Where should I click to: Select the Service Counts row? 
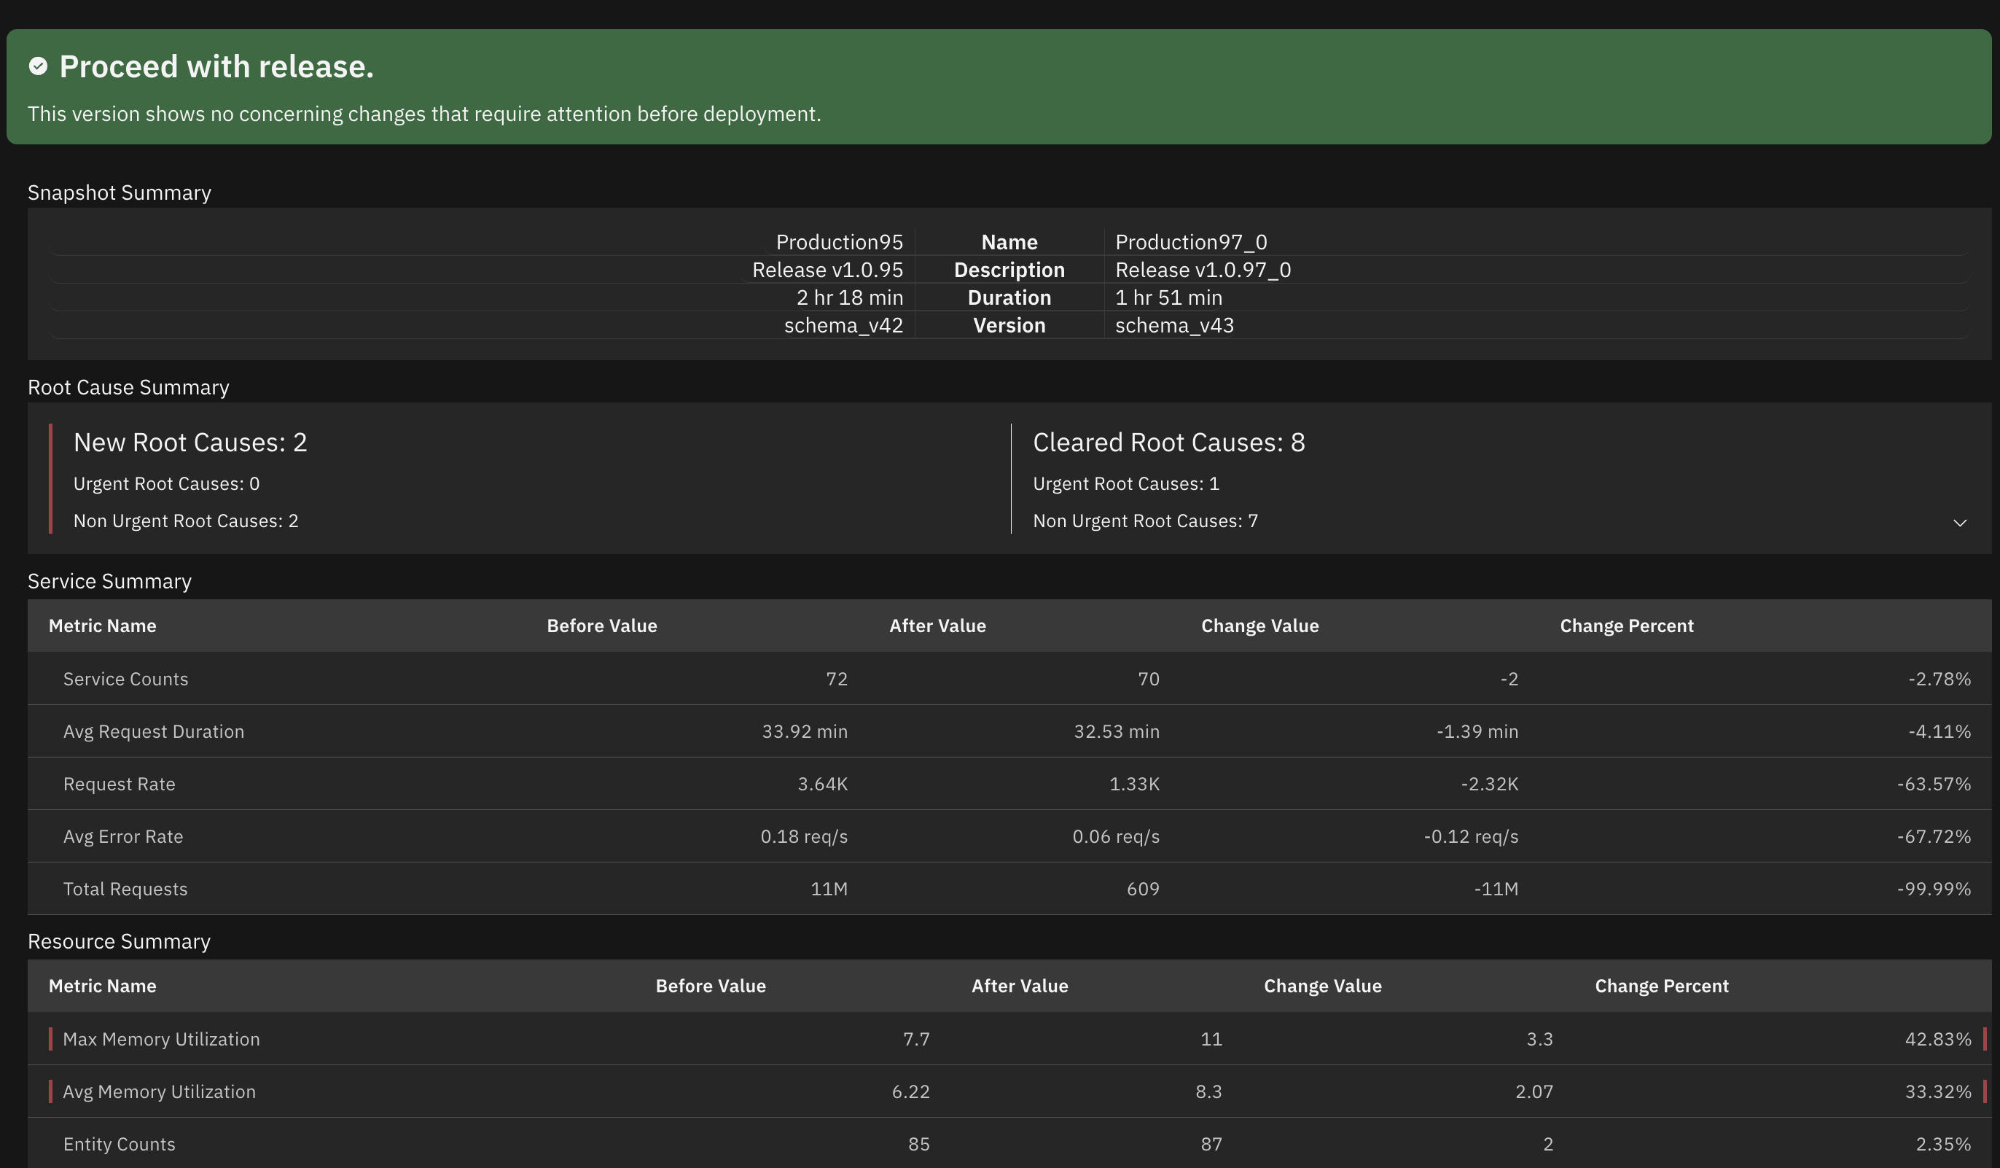coord(125,679)
